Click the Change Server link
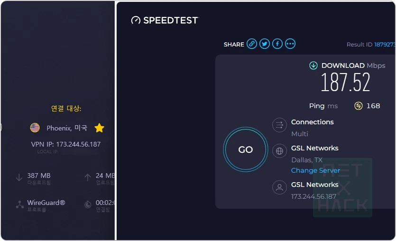 pyautogui.click(x=315, y=170)
